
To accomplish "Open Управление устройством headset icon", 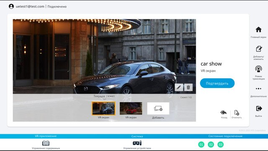I will pyautogui.click(x=137, y=143).
